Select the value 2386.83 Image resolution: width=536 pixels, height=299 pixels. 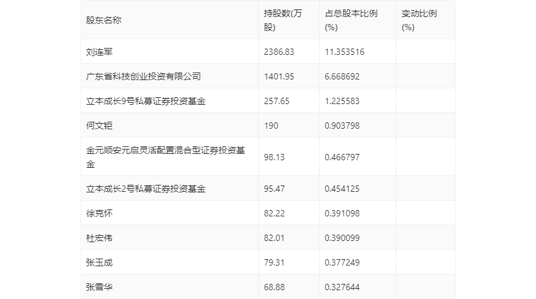[279, 52]
